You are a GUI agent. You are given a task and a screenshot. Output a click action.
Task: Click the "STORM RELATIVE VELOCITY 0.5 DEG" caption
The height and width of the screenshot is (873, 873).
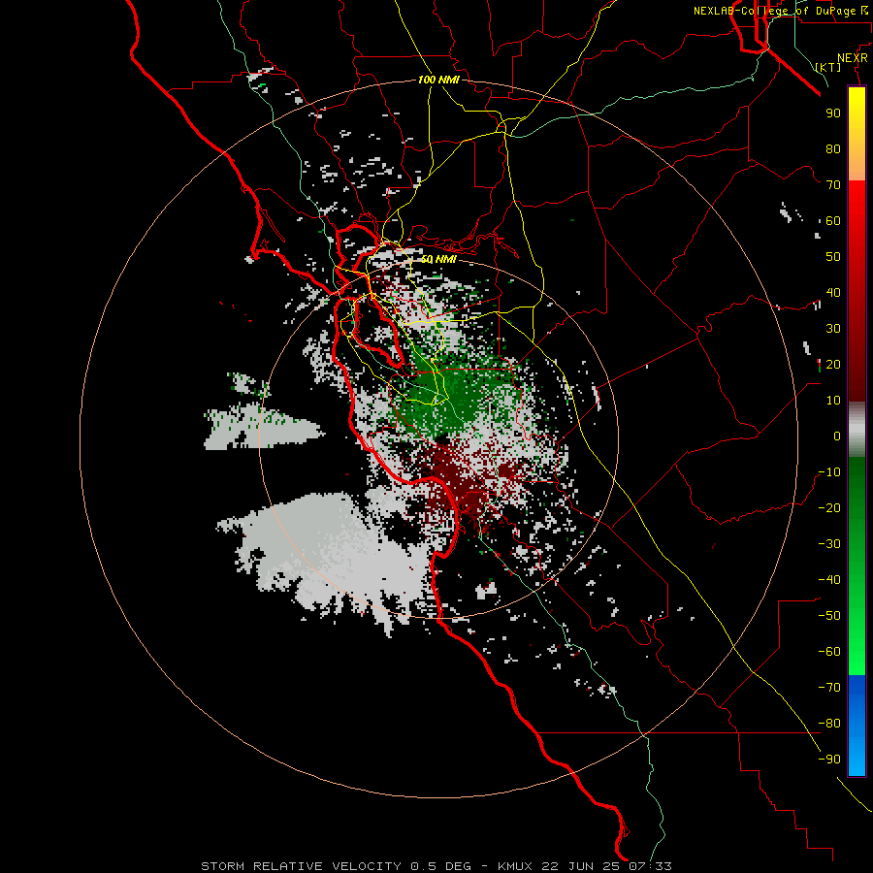(336, 866)
